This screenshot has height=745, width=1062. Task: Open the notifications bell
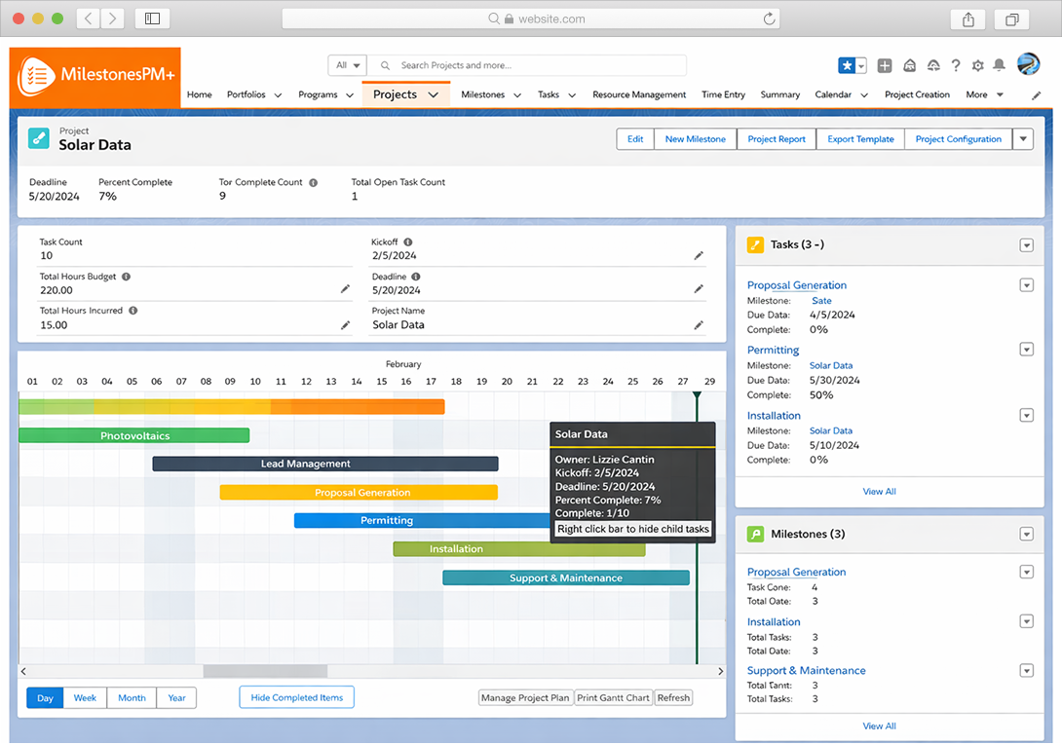[x=999, y=65]
